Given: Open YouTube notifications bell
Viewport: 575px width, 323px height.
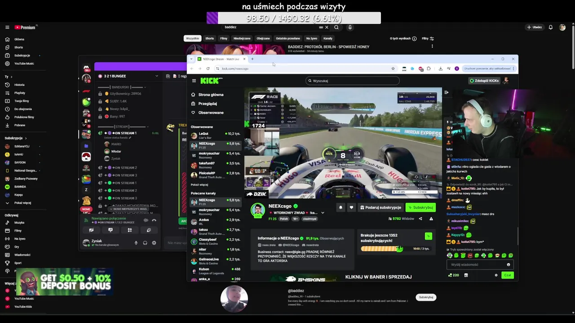Looking at the screenshot, I should (551, 27).
